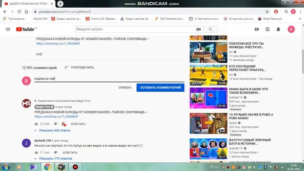Viewport: 304px width, 171px height.
Task: Open the ВАУУУ САМЫЙ ЭПИЧНЫЙ БАТЛ thumbnail
Action: pyautogui.click(x=209, y=149)
